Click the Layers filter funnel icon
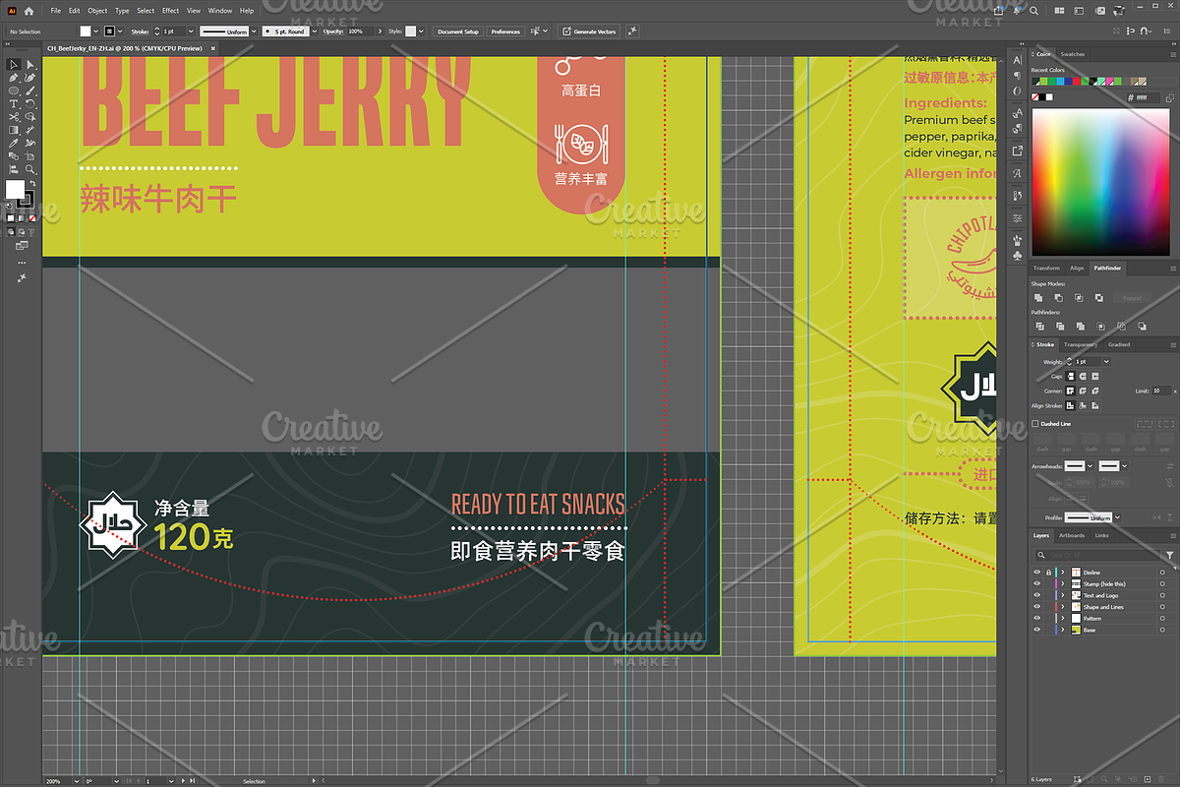The height and width of the screenshot is (787, 1180). (x=1170, y=555)
